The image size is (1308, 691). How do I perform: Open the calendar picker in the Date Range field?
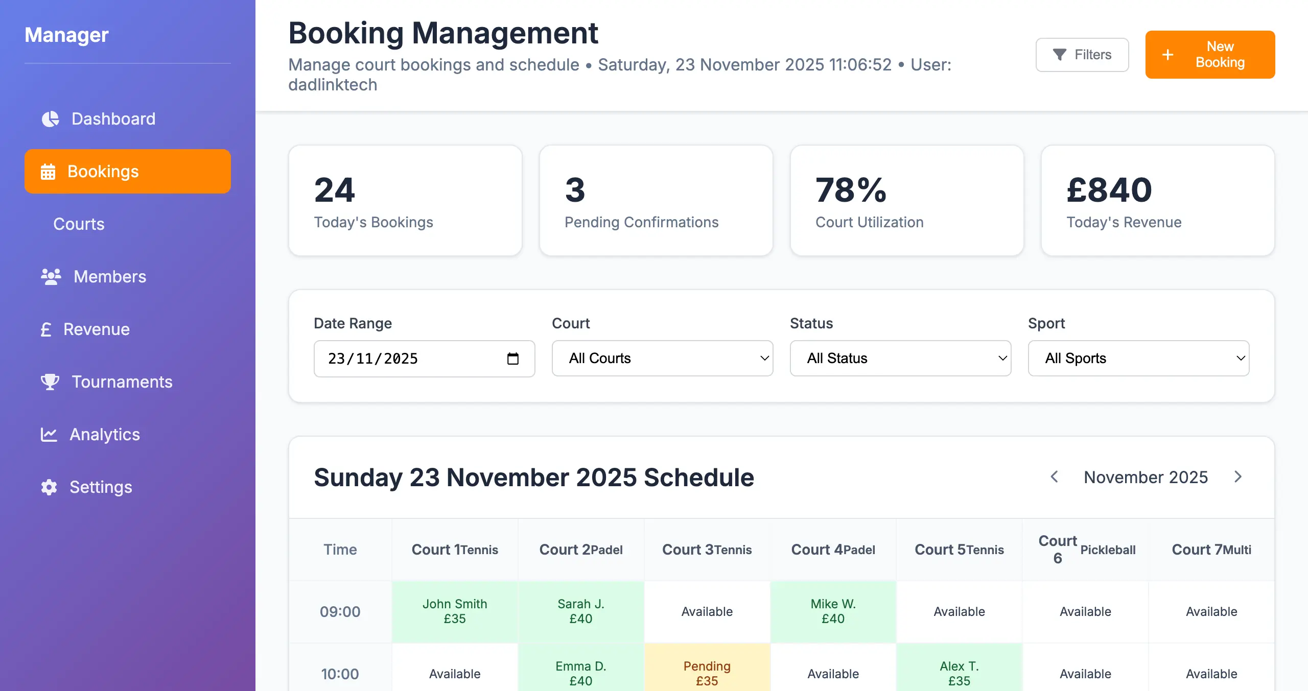pos(514,359)
